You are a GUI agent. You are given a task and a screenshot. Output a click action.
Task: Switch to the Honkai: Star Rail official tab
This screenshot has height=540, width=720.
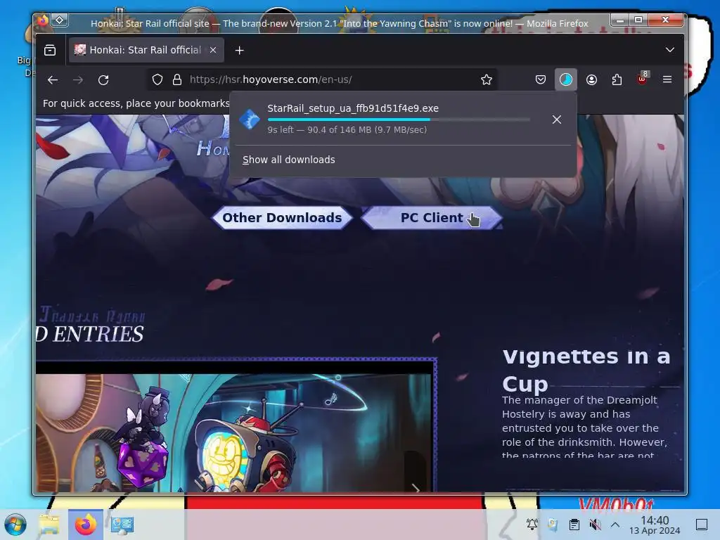[x=146, y=50]
